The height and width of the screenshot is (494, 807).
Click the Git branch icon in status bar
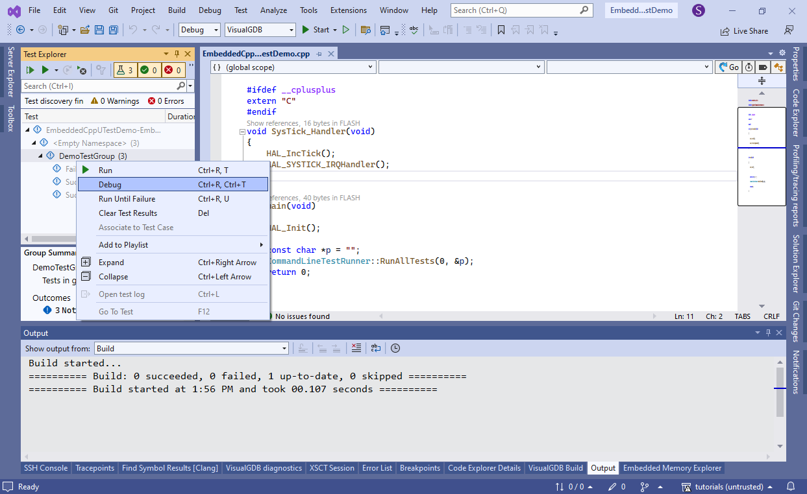click(x=645, y=486)
